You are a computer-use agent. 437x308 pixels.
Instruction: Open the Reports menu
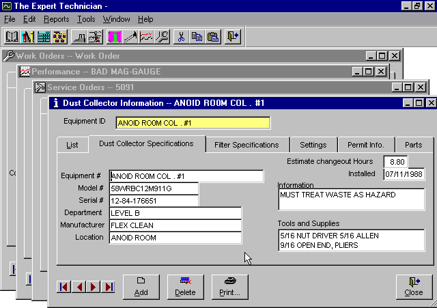click(x=56, y=19)
